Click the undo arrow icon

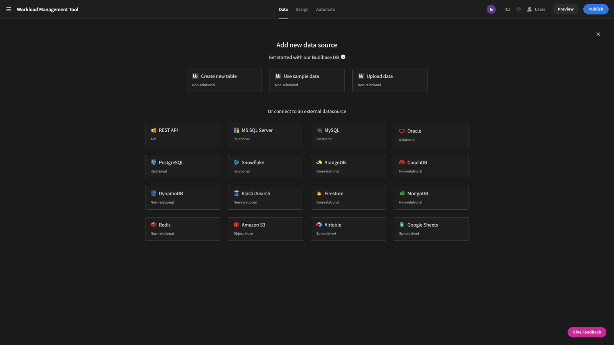coord(508,9)
